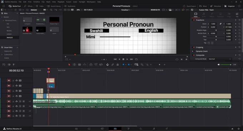The image size is (243, 131).
Task: Open the Mixer panel button
Action: 203,6
